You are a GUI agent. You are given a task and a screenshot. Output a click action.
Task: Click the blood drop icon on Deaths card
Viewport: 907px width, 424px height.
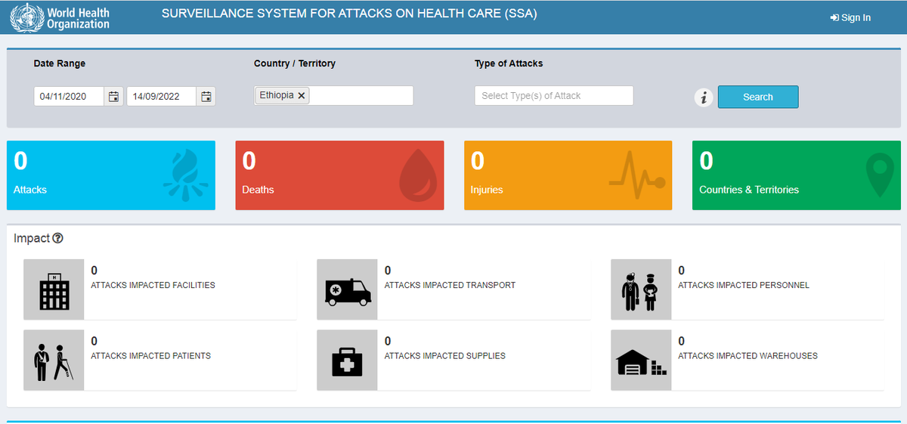point(418,177)
